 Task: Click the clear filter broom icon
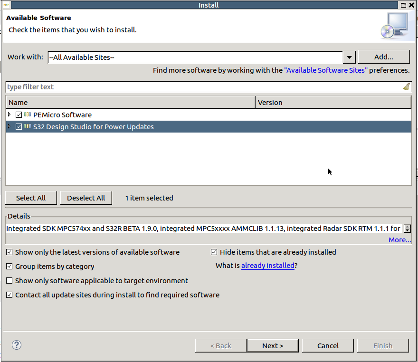(407, 86)
